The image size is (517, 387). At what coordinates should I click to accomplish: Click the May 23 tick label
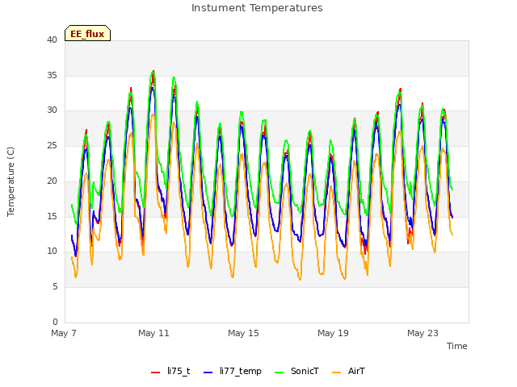point(422,333)
